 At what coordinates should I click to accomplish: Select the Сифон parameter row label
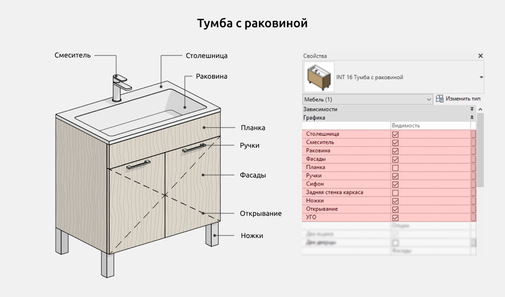click(x=315, y=184)
